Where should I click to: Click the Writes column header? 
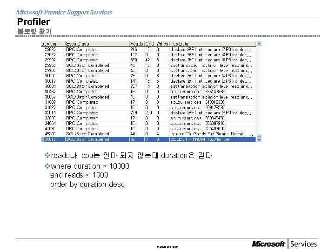pos(162,44)
